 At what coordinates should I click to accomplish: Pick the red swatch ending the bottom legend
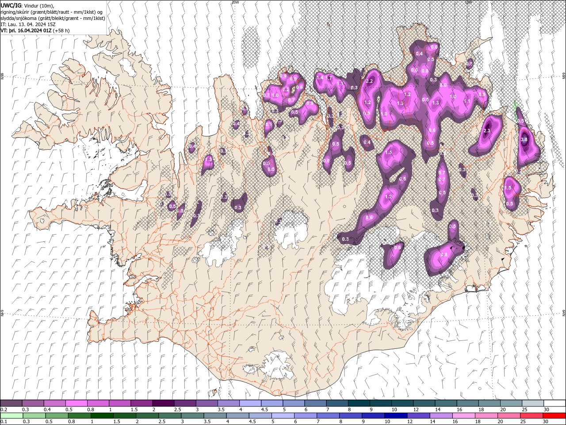pos(555,415)
